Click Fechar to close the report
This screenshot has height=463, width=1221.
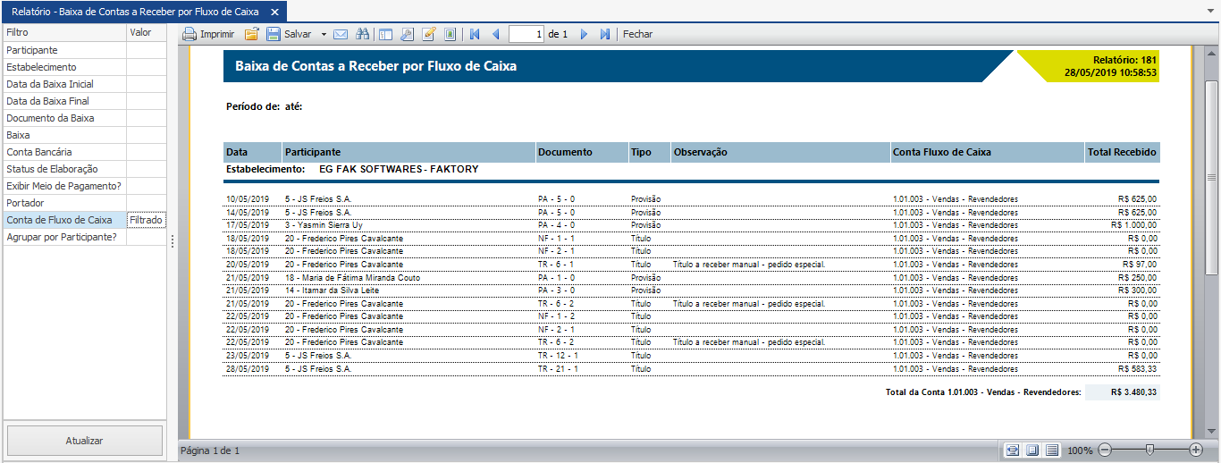click(x=637, y=35)
